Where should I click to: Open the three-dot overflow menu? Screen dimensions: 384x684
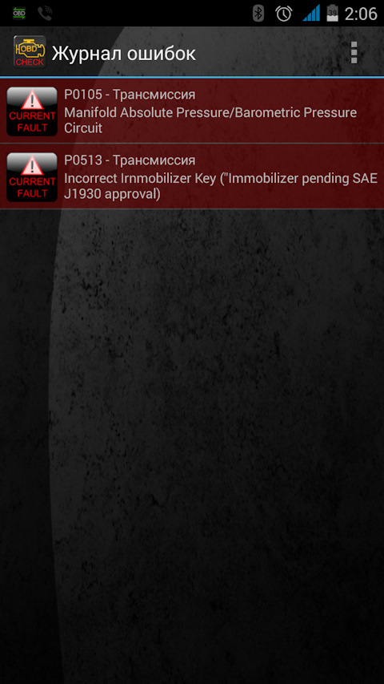coord(354,53)
